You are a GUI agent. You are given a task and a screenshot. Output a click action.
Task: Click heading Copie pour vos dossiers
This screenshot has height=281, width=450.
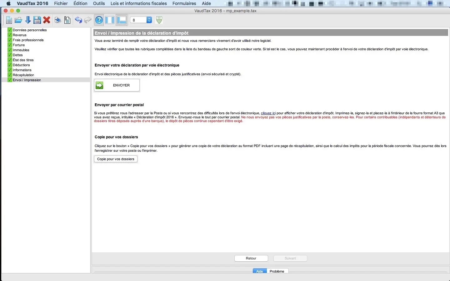pos(116,137)
